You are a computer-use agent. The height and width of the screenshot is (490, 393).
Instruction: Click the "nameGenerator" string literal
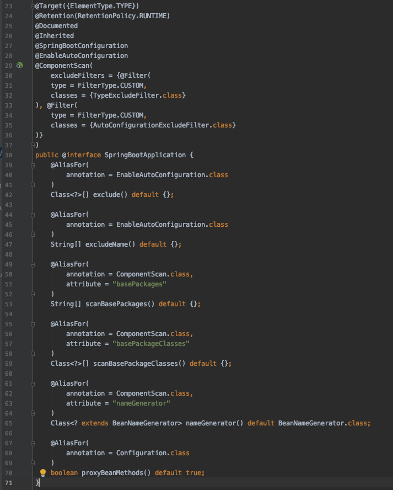(x=141, y=403)
